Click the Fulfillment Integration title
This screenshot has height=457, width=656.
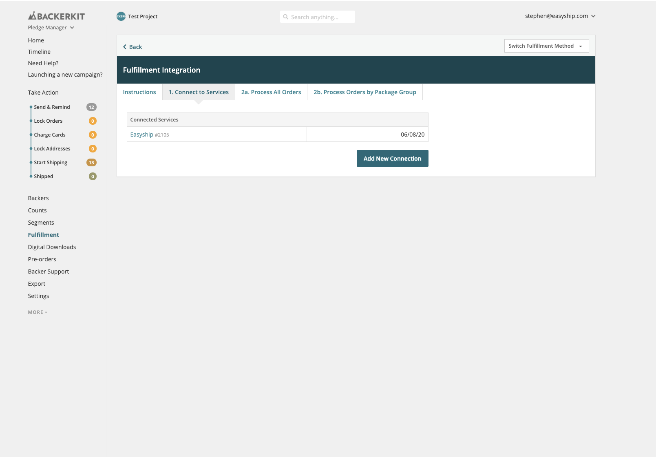[x=161, y=70]
